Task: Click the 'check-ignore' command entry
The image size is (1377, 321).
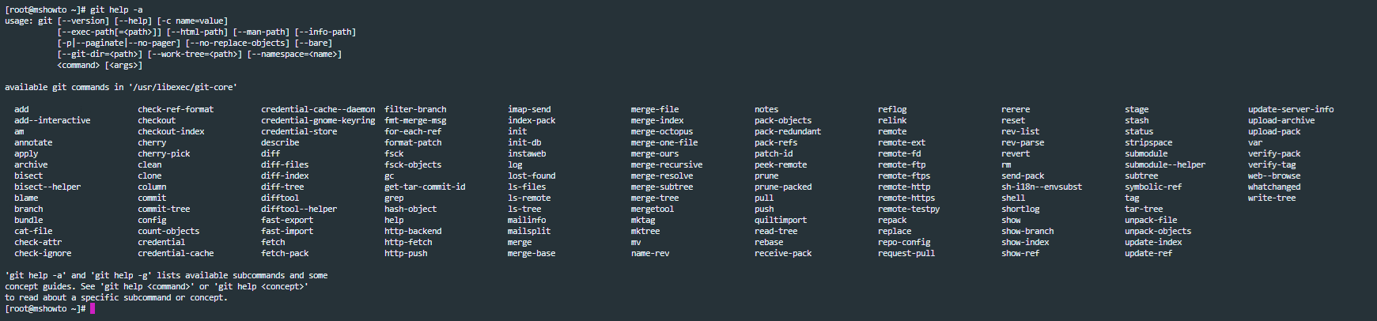Action: (43, 253)
